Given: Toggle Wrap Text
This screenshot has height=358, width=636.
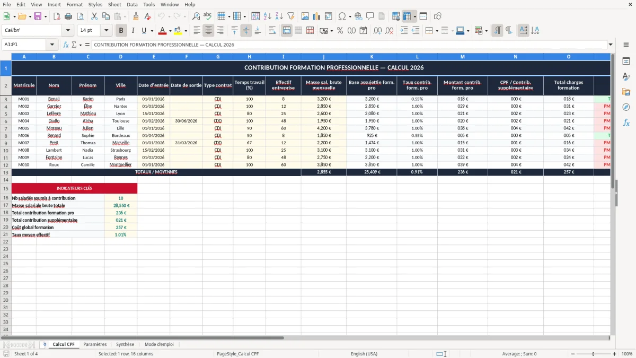Looking at the screenshot, I should 272,31.
